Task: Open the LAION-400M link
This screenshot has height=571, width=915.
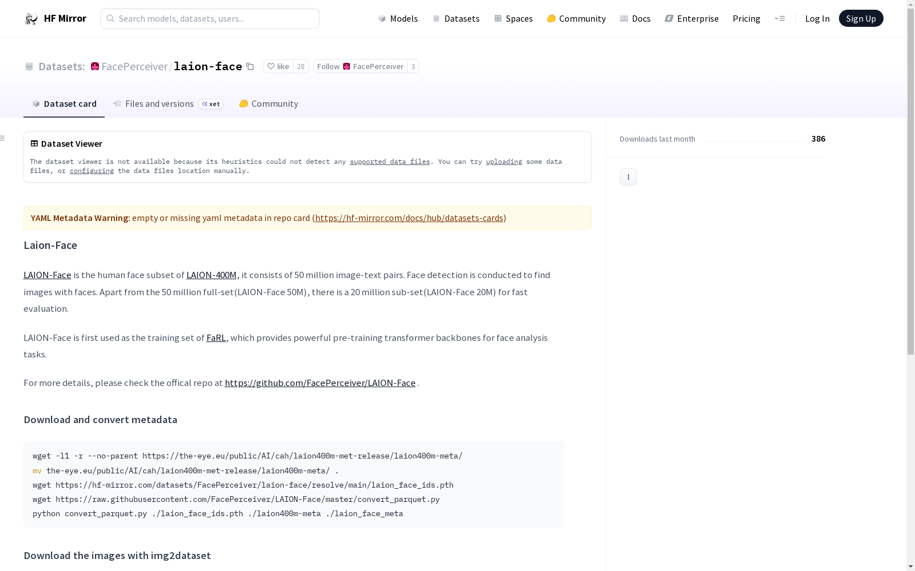Action: tap(212, 275)
